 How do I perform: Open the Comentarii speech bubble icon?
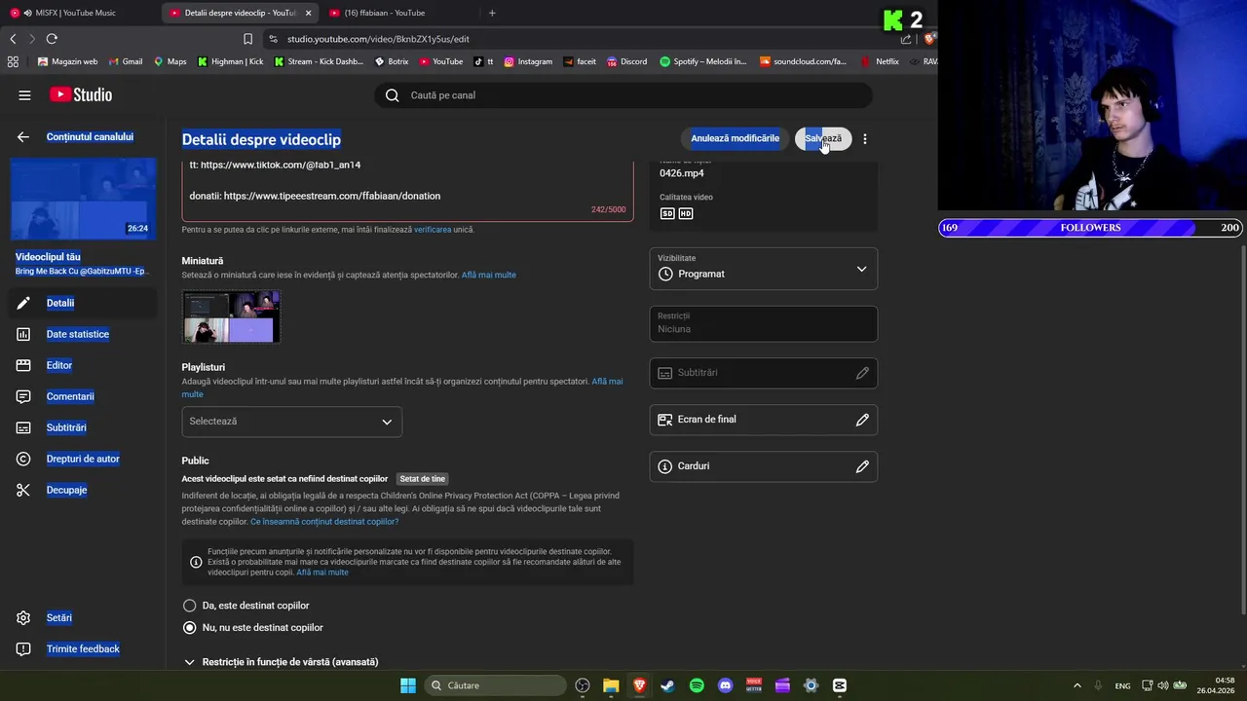[x=23, y=396]
